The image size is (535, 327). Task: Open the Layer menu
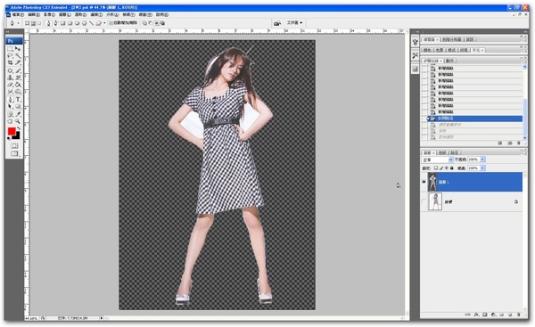65,14
